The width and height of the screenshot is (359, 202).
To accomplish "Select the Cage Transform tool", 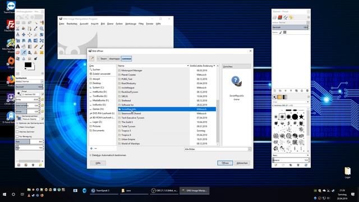I will click(42, 40).
